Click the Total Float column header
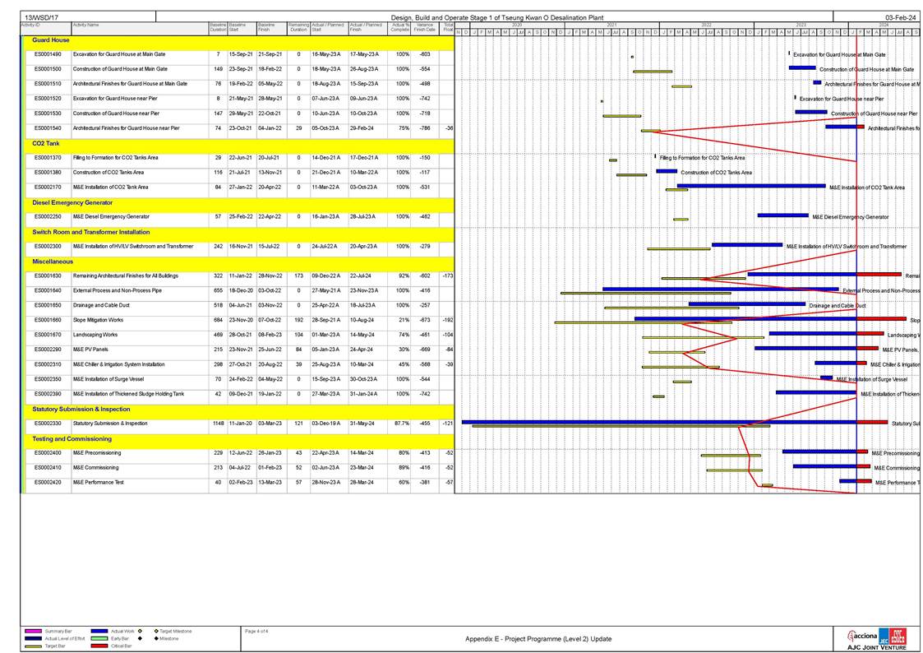Viewport: 923px width, 653px height. (x=447, y=28)
